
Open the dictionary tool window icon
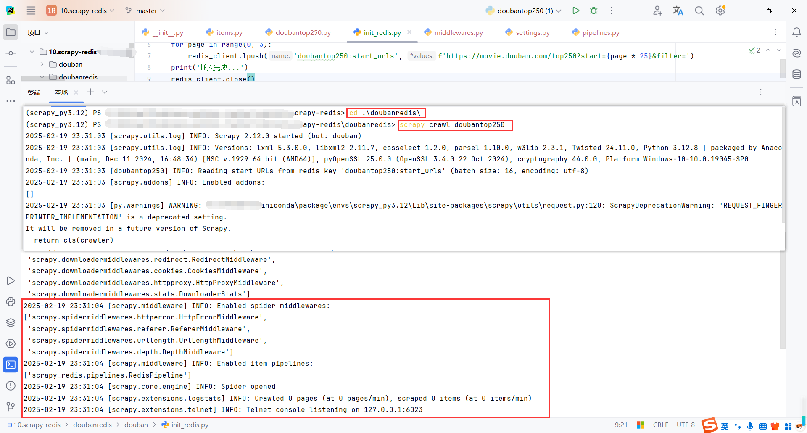coord(796,101)
